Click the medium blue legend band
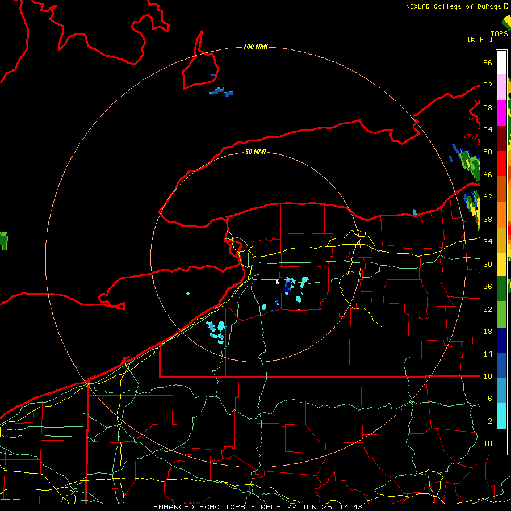511x511 pixels. [501, 365]
